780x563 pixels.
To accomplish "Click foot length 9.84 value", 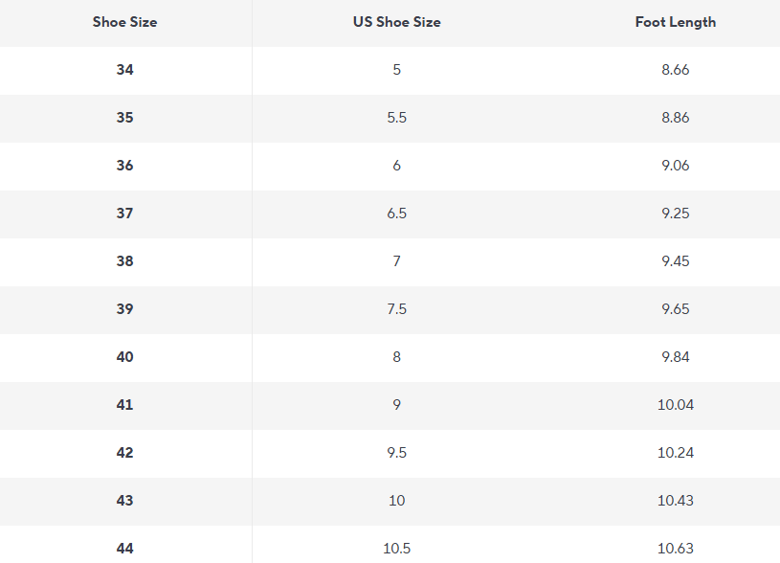I will tap(676, 357).
